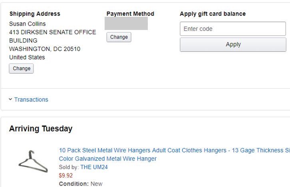Screen dimensions: 290x187
Task: Expand the Transactions chevron arrow
Action: pyautogui.click(x=10, y=99)
